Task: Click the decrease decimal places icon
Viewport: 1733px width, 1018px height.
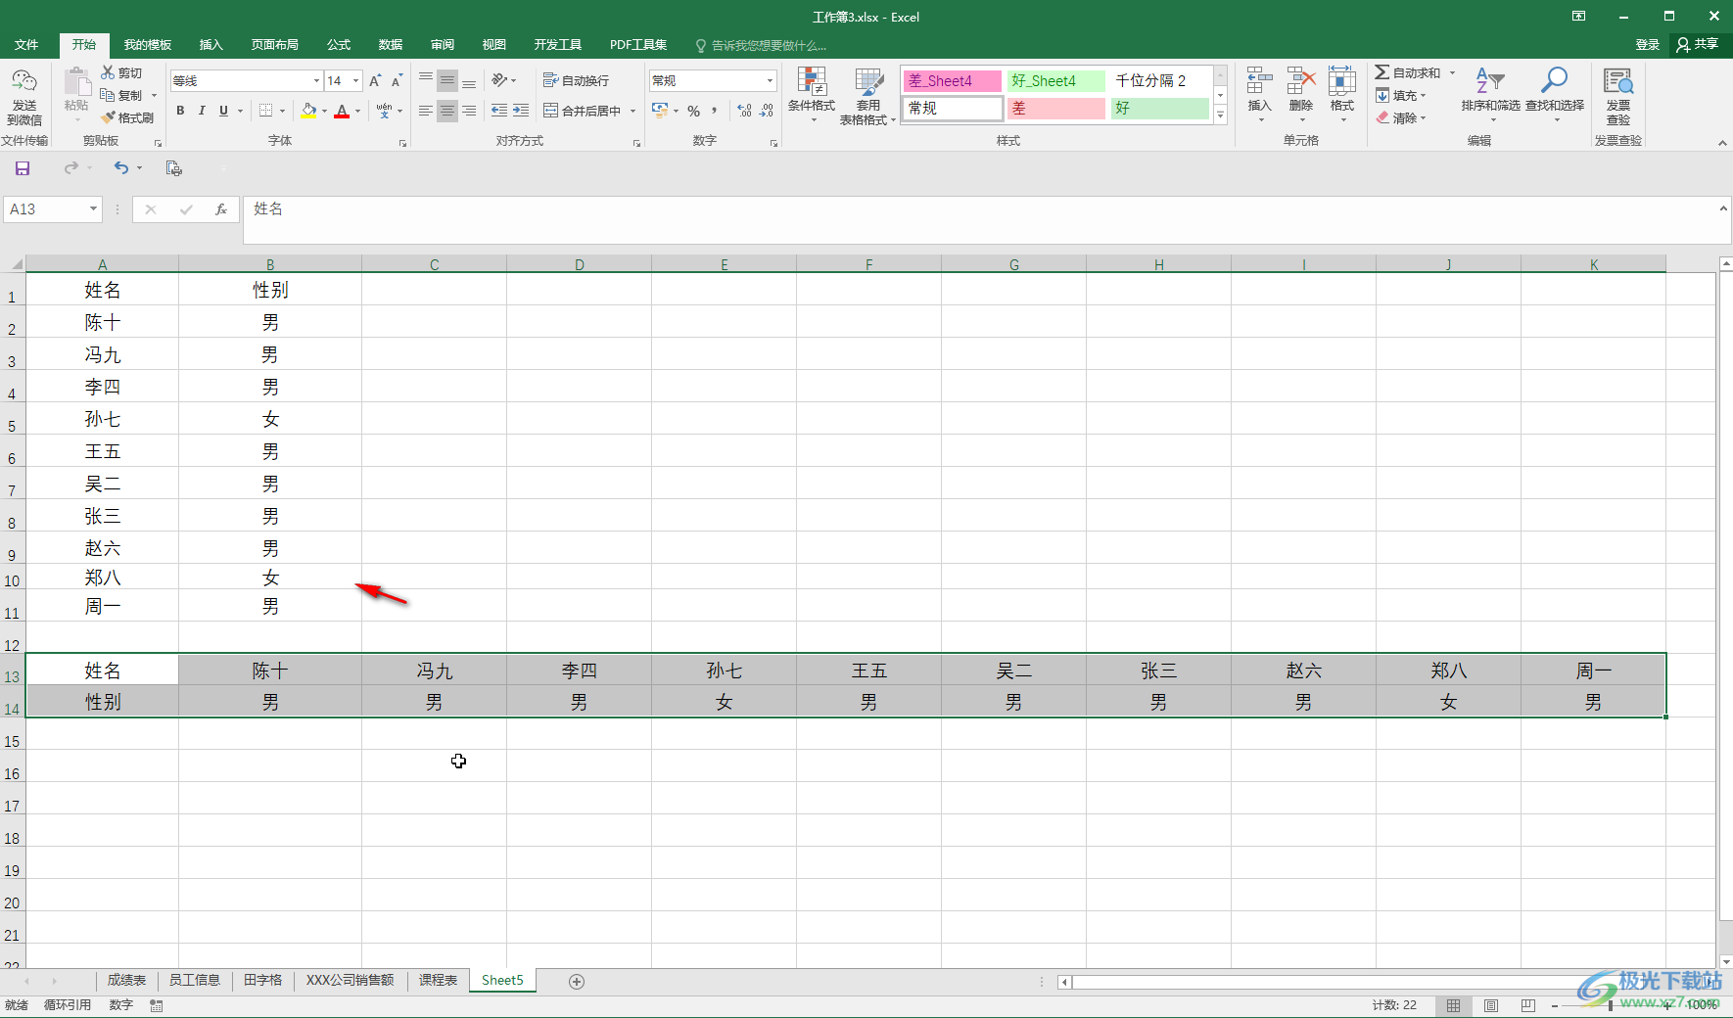Action: click(767, 111)
